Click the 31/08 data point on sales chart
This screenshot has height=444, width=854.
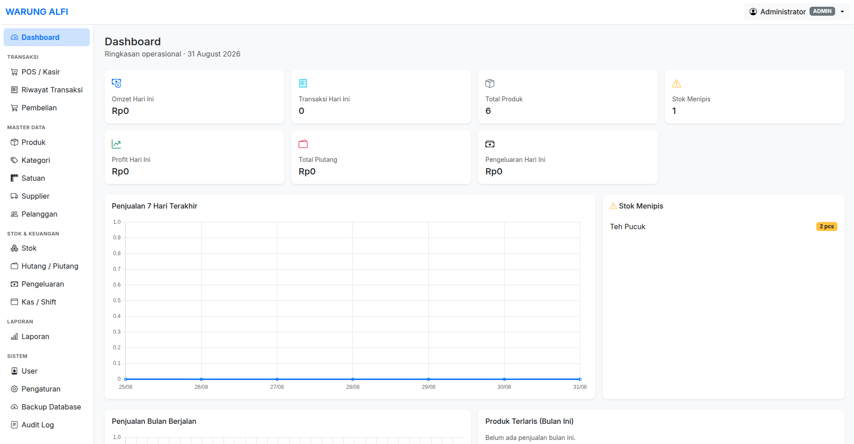tap(580, 379)
